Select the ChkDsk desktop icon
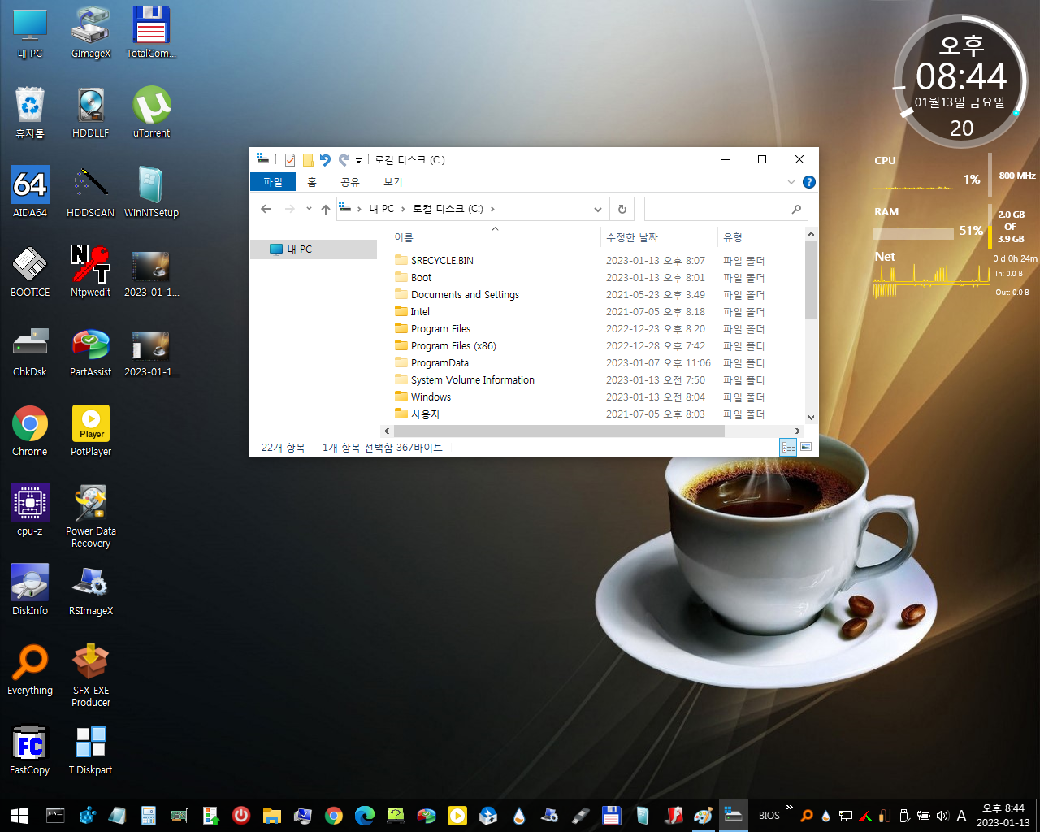The image size is (1040, 832). click(30, 351)
